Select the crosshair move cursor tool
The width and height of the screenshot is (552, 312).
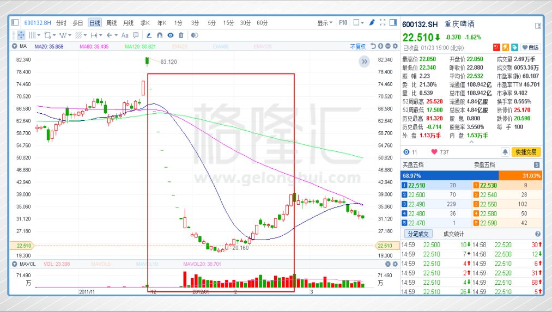pyautogui.click(x=21, y=35)
